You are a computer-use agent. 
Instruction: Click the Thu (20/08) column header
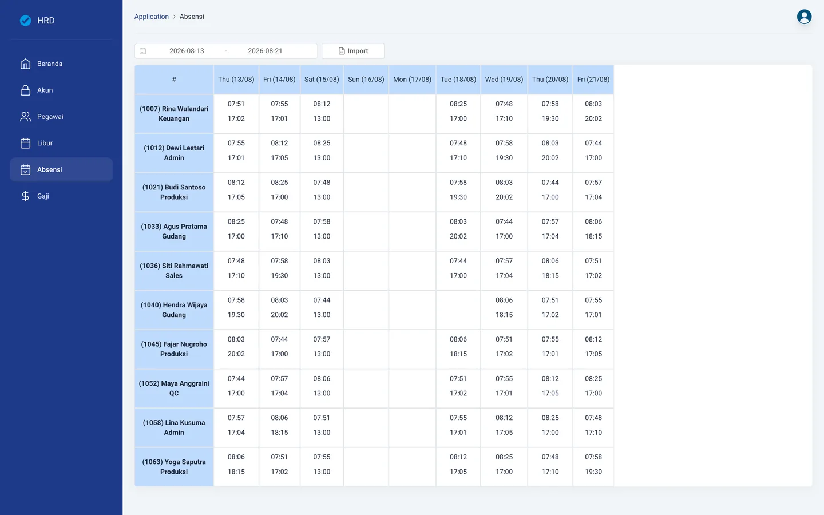tap(550, 80)
